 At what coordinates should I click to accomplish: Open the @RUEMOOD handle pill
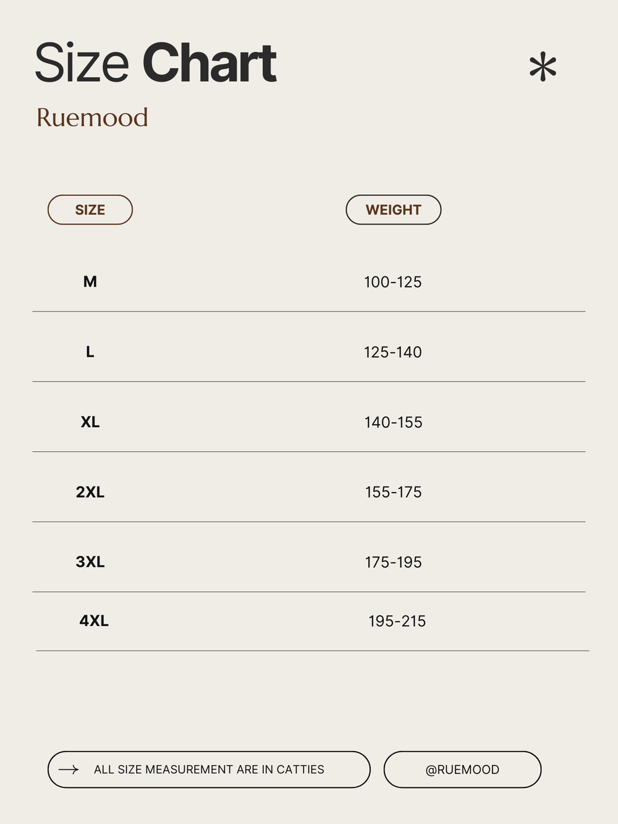point(462,770)
